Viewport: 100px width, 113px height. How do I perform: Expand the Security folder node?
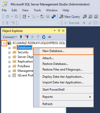pyautogui.click(x=9, y=53)
